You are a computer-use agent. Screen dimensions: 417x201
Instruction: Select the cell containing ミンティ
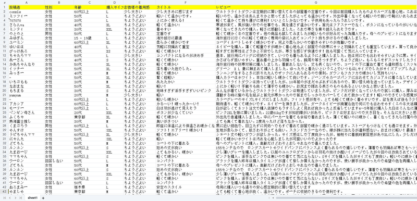[27, 29]
